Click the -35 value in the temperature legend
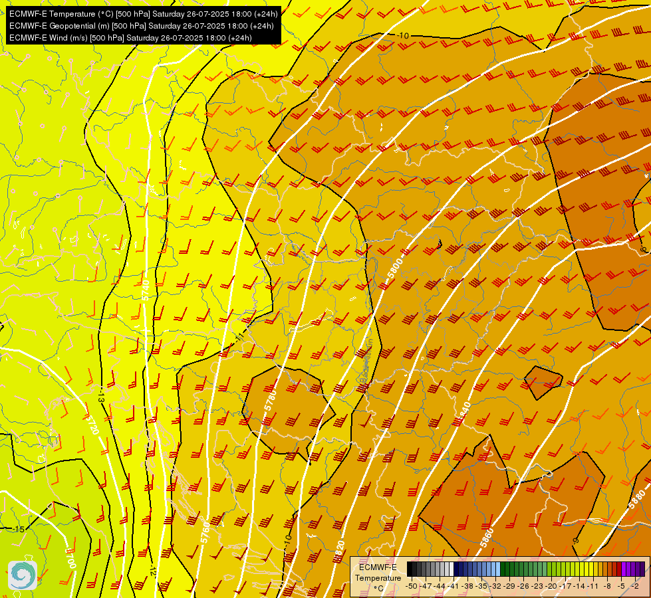Screen dimensions: 651x598 481,586
